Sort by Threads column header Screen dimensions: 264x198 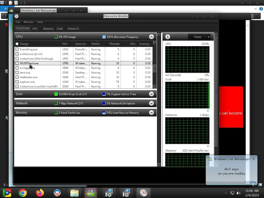click(113, 44)
